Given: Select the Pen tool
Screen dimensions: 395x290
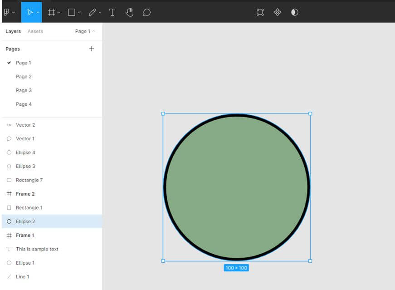Looking at the screenshot, I should tap(92, 12).
